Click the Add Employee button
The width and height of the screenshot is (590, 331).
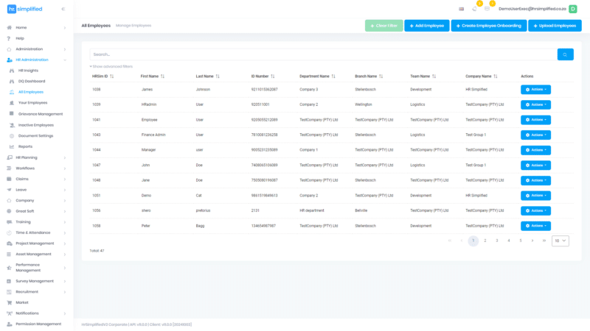427,26
